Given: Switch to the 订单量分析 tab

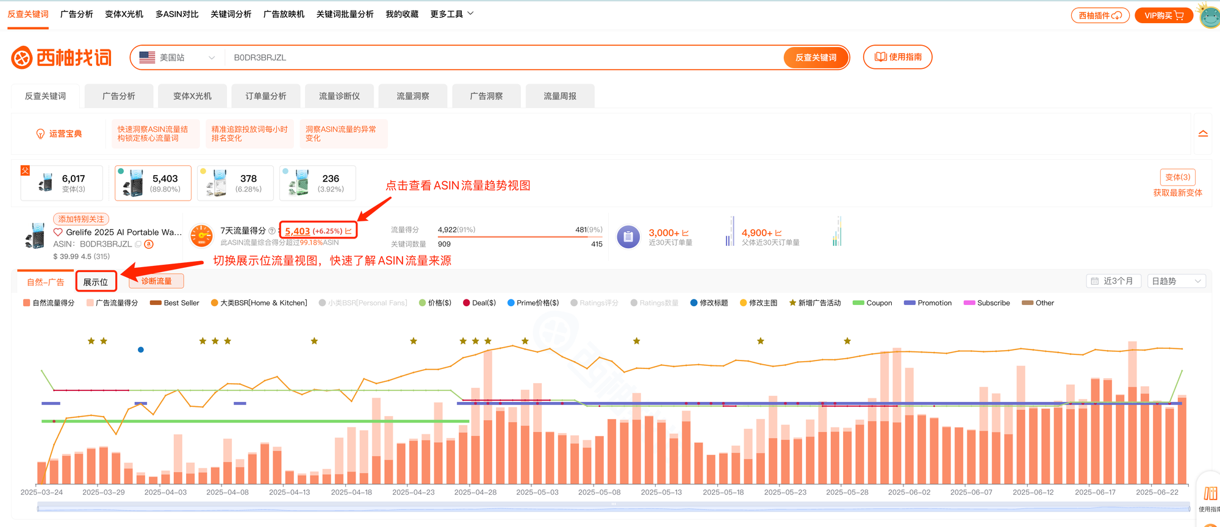Looking at the screenshot, I should click(x=266, y=96).
